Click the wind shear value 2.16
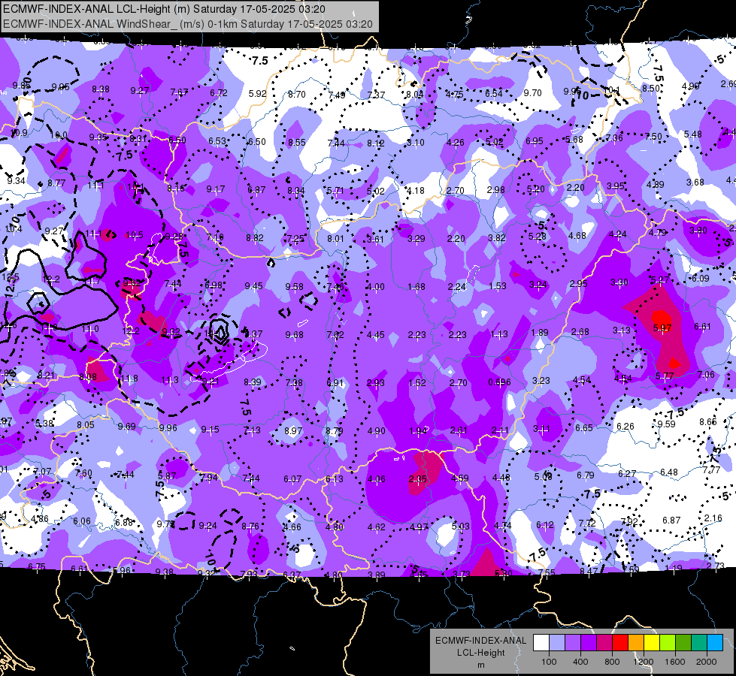 [713, 518]
